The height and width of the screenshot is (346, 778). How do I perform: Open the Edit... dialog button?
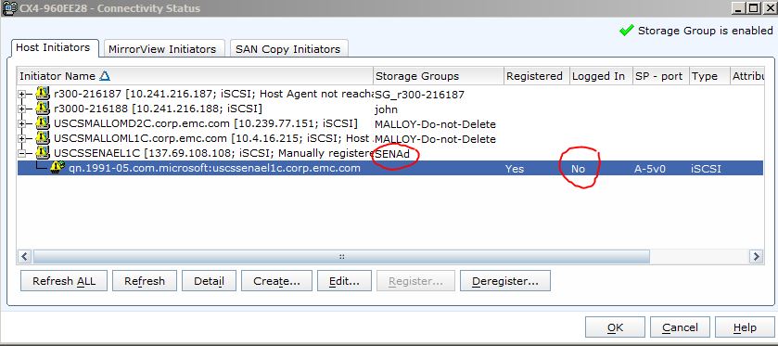(x=344, y=281)
